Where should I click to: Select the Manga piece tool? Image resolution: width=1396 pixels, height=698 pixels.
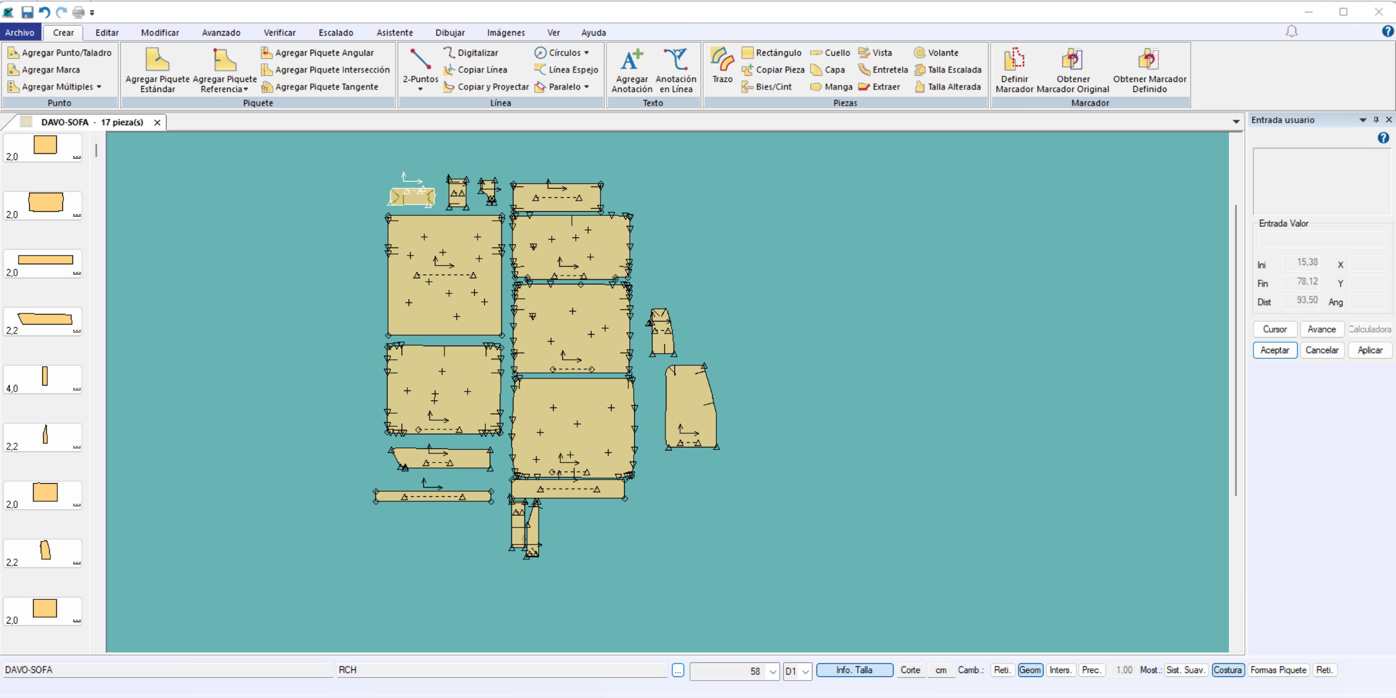click(x=832, y=87)
